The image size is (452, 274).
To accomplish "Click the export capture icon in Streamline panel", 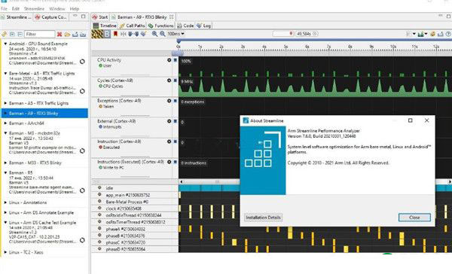I will coord(75,35).
